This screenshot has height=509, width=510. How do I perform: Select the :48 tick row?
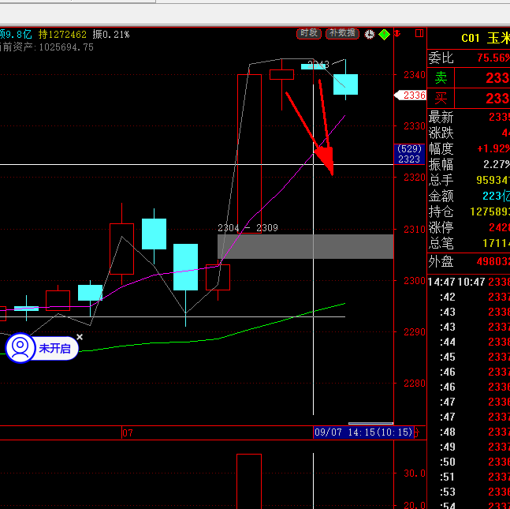(x=469, y=432)
